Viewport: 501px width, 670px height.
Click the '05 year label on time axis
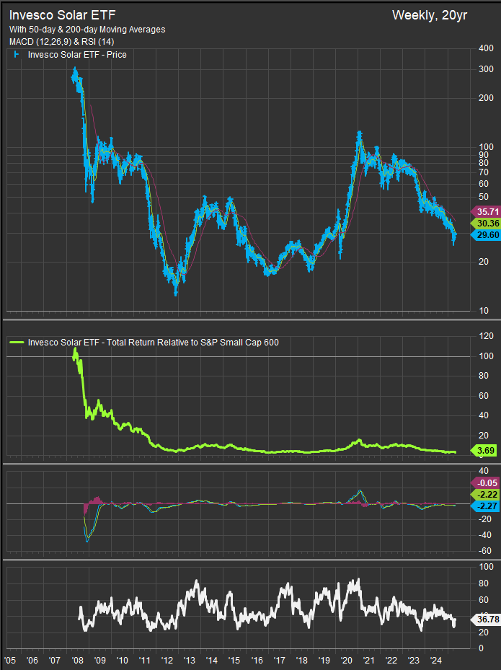[10, 661]
